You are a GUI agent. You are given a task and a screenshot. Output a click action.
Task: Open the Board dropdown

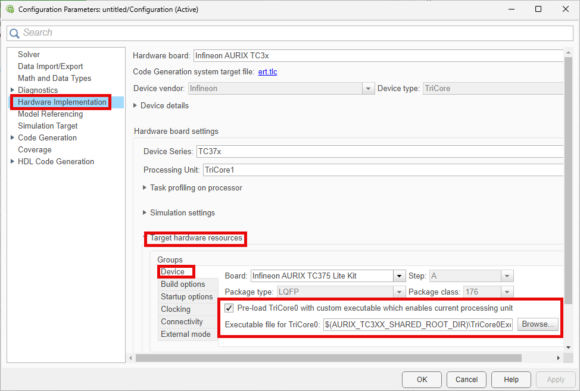pyautogui.click(x=399, y=276)
